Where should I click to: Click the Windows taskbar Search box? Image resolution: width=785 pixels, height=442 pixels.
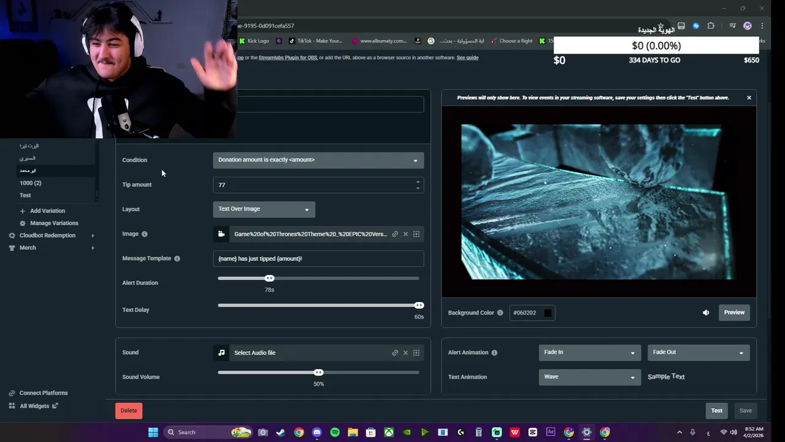pyautogui.click(x=209, y=432)
